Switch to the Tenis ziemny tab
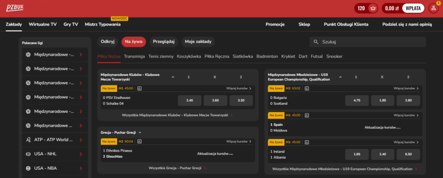 pos(161,56)
